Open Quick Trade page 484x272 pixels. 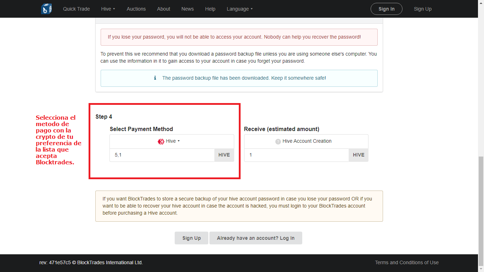[77, 9]
